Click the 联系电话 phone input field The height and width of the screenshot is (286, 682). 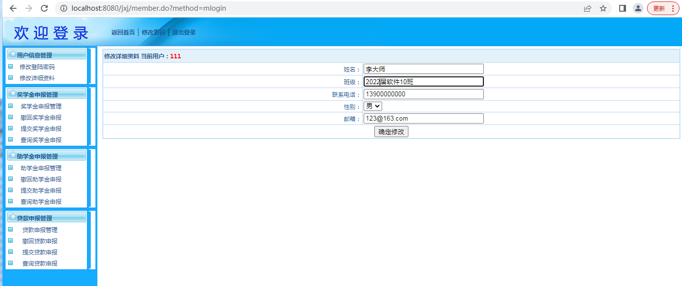pyautogui.click(x=424, y=94)
